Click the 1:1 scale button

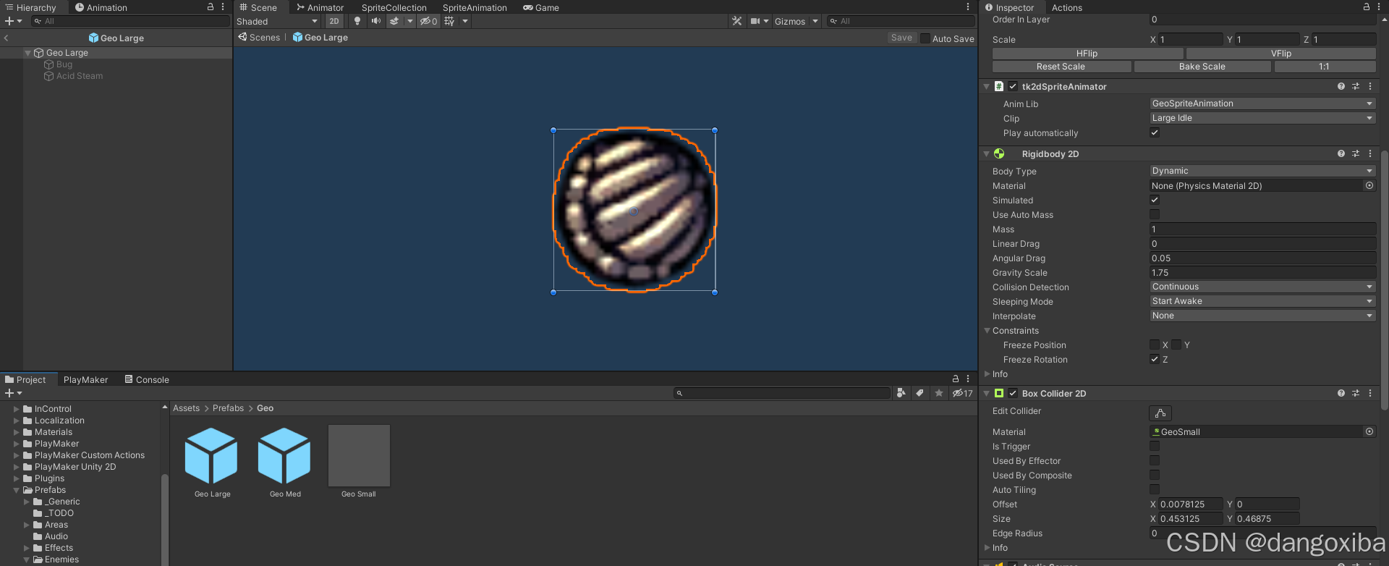[1324, 67]
